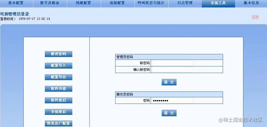The height and width of the screenshot is (127, 267).
Task: Click the 系统工具 tab
Action: 219,3
